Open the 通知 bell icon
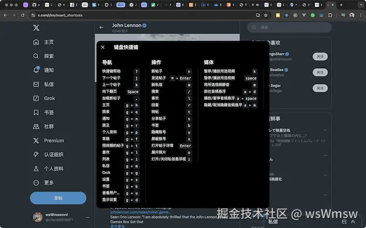 (x=36, y=70)
